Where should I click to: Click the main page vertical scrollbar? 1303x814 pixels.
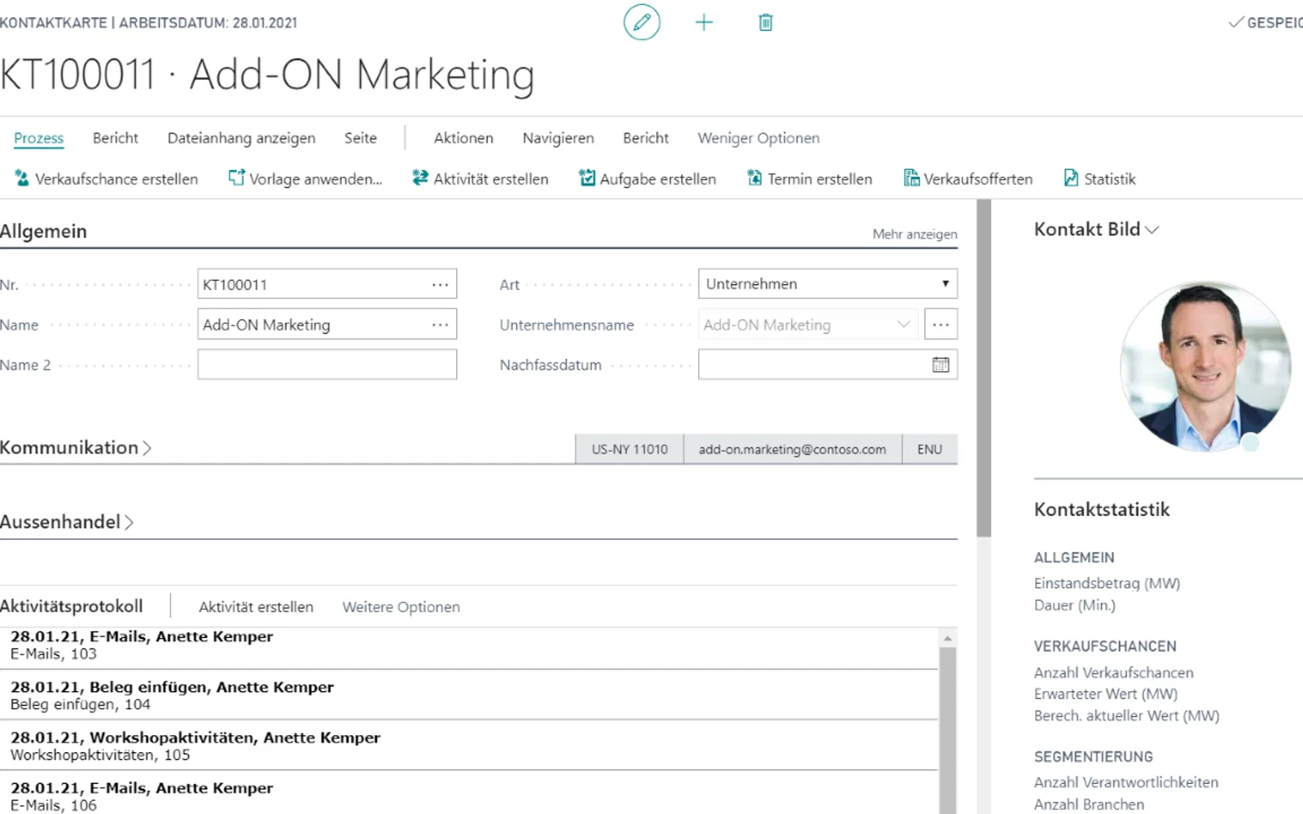click(x=984, y=368)
